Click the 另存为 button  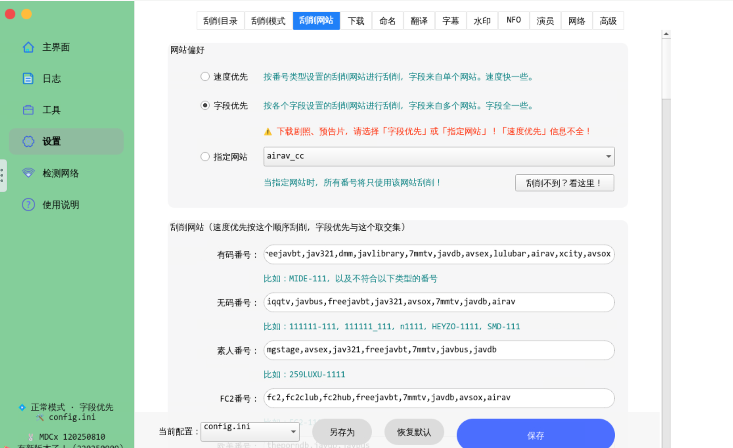[x=342, y=432]
